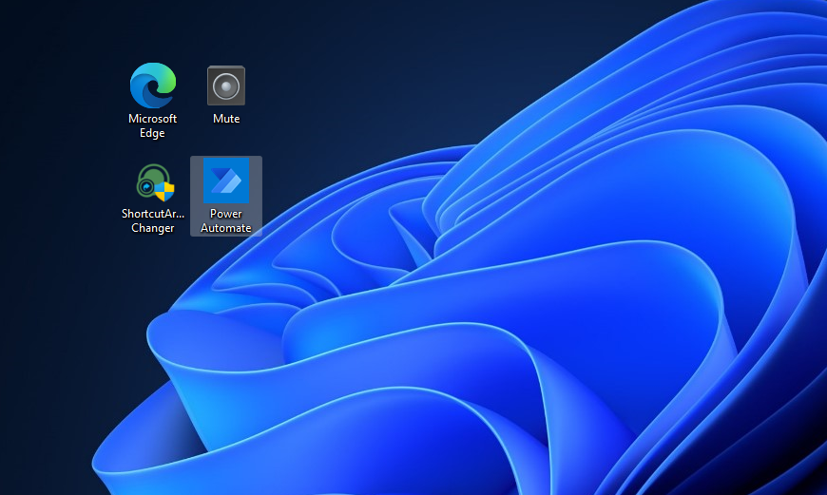This screenshot has width=827, height=495.
Task: Click the "Power Automate" label text
Action: point(226,221)
